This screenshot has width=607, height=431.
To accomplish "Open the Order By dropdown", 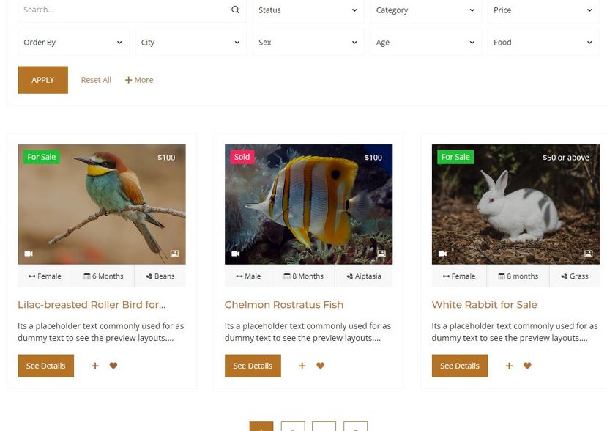I will tap(73, 43).
